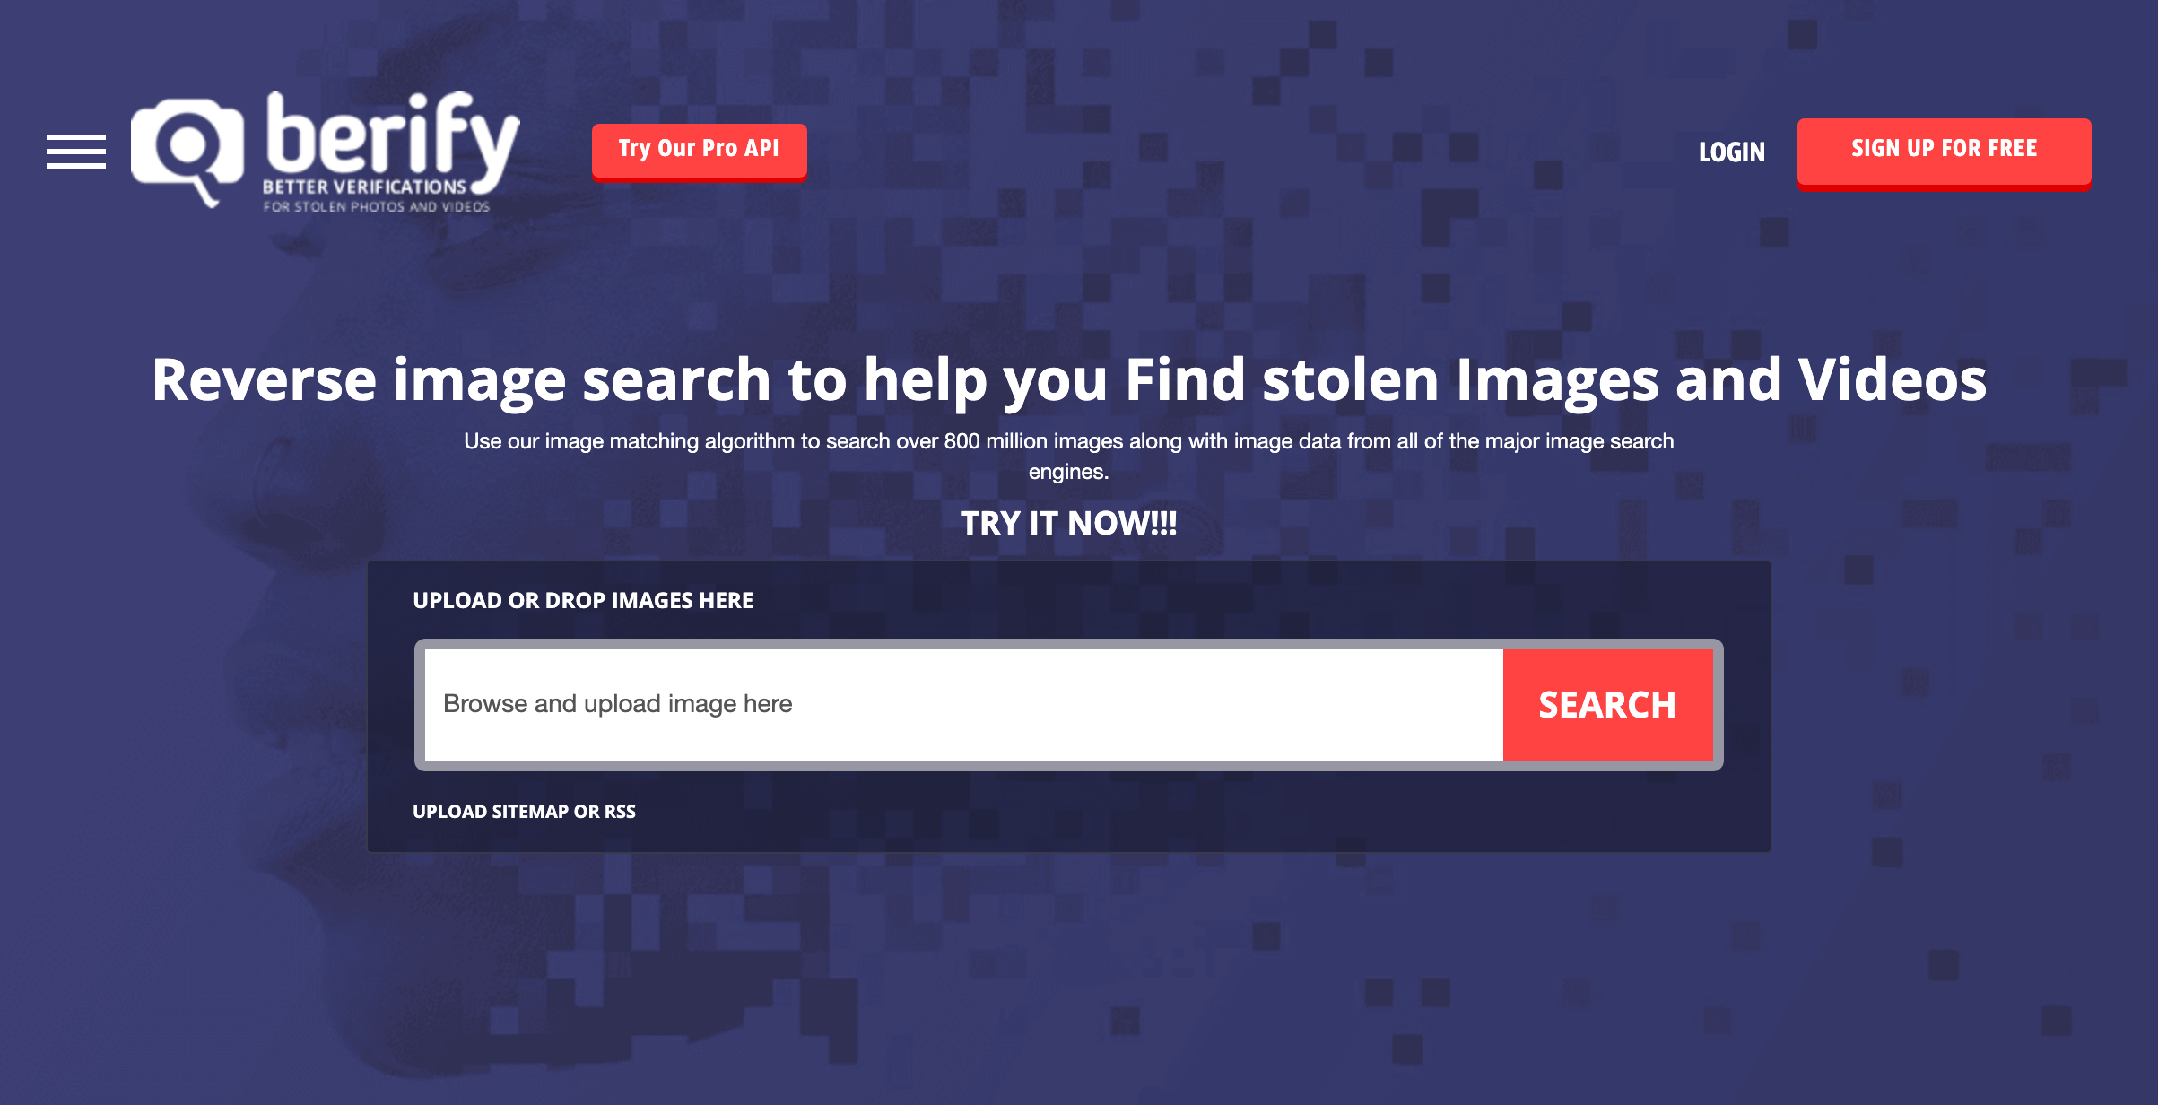Click the image matching algorithm description text
Screen dimensions: 2158x1105
click(x=1068, y=457)
